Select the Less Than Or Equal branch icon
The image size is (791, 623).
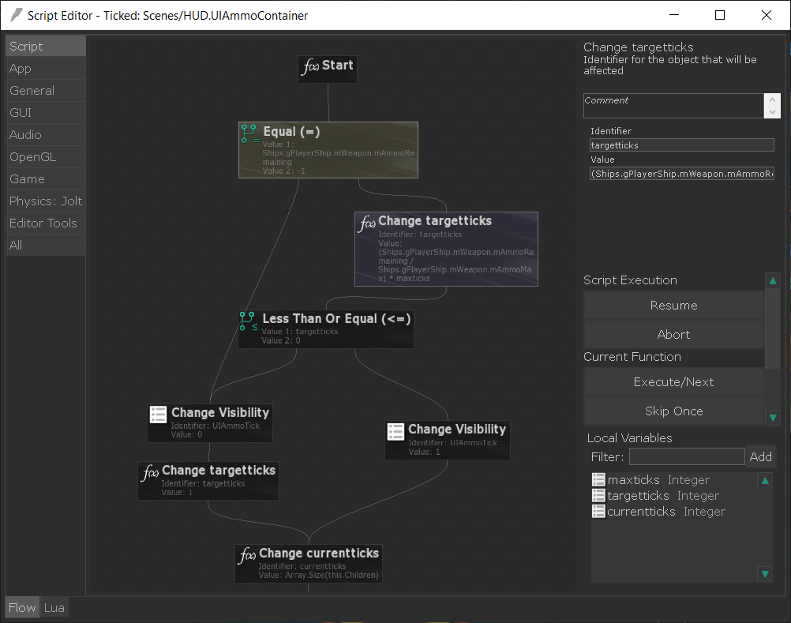point(248,321)
